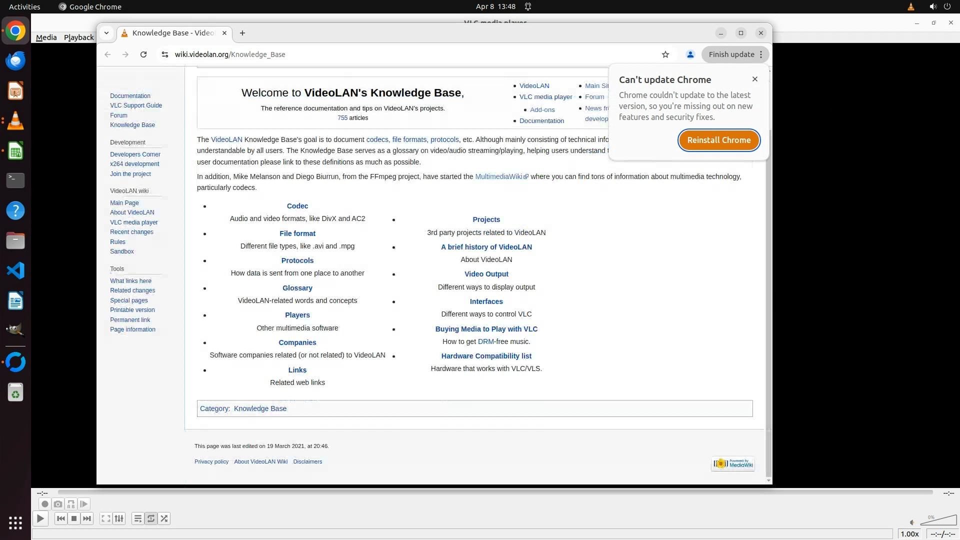Click the VLC record button

(45, 504)
